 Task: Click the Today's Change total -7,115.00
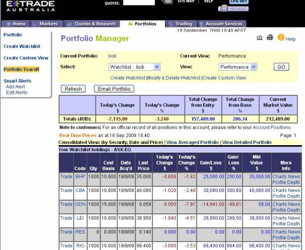117,119
